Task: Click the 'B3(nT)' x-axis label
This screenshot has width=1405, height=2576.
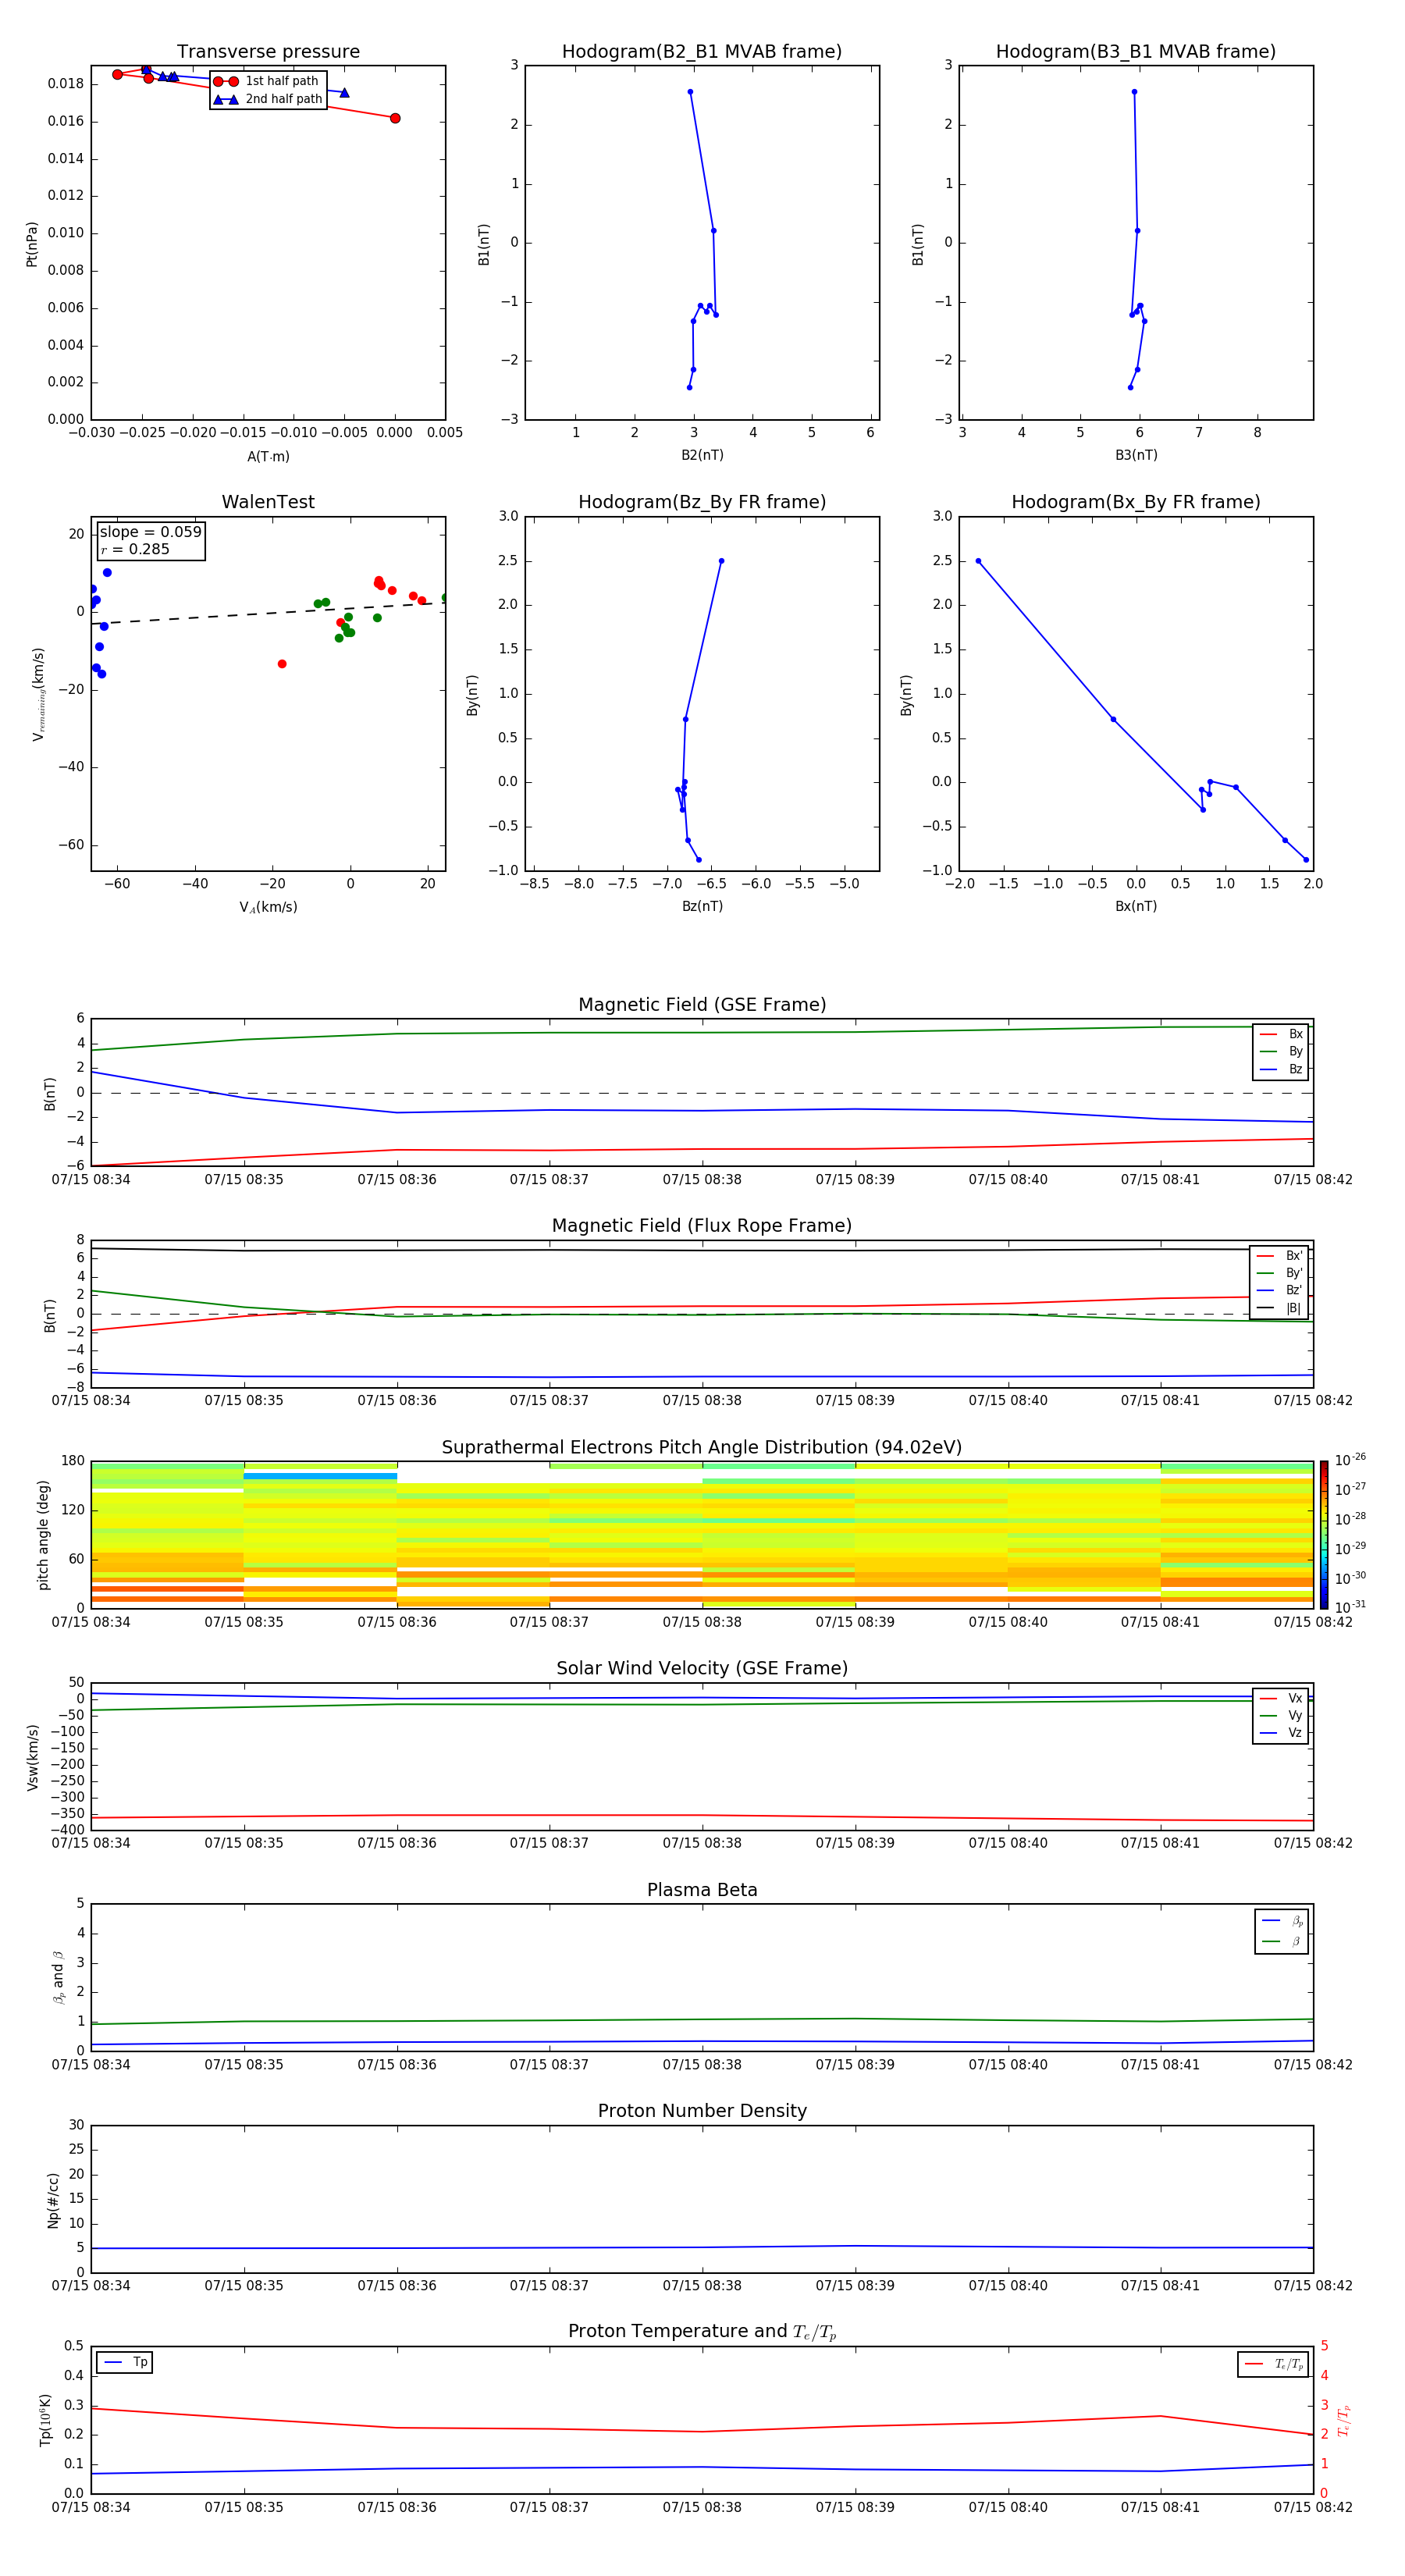Action: tap(1136, 455)
